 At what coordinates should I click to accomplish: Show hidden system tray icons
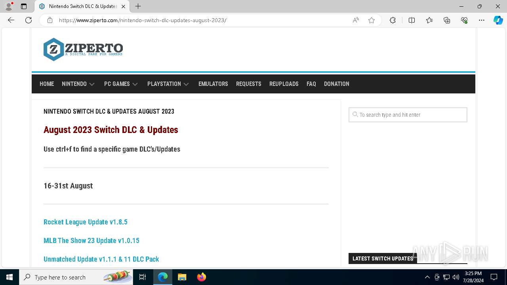coord(427,277)
